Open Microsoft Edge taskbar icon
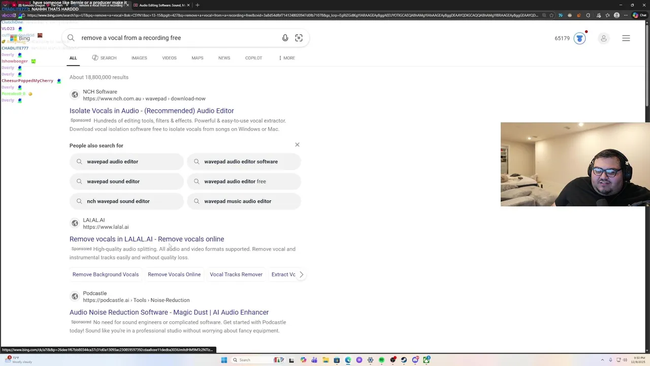650x366 pixels. (348, 360)
